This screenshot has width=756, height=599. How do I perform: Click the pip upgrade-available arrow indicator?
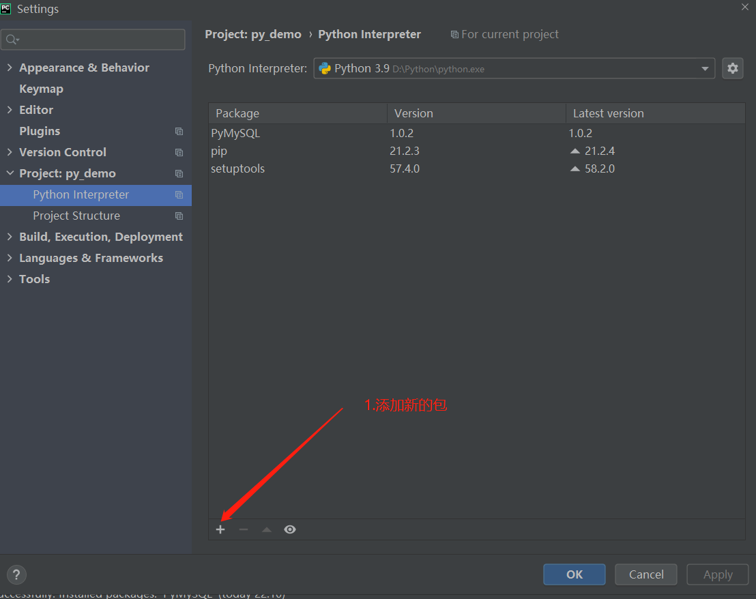pos(575,151)
